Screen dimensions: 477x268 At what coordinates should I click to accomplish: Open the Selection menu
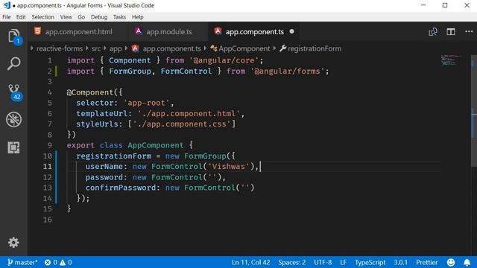pyautogui.click(x=42, y=17)
